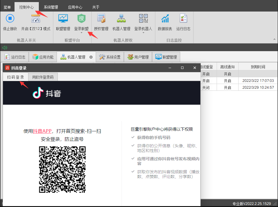Open 机器人管理 in the ribbon toolbar
278x207 pixels.
121,22
